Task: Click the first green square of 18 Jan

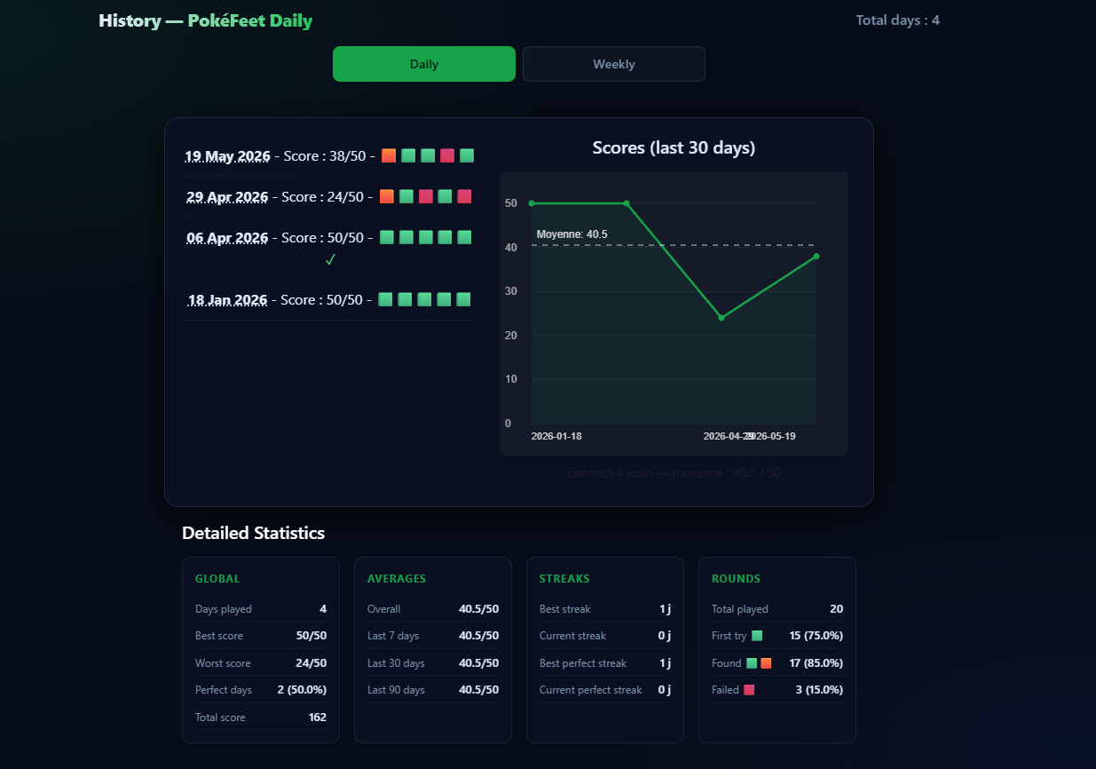Action: click(x=385, y=299)
